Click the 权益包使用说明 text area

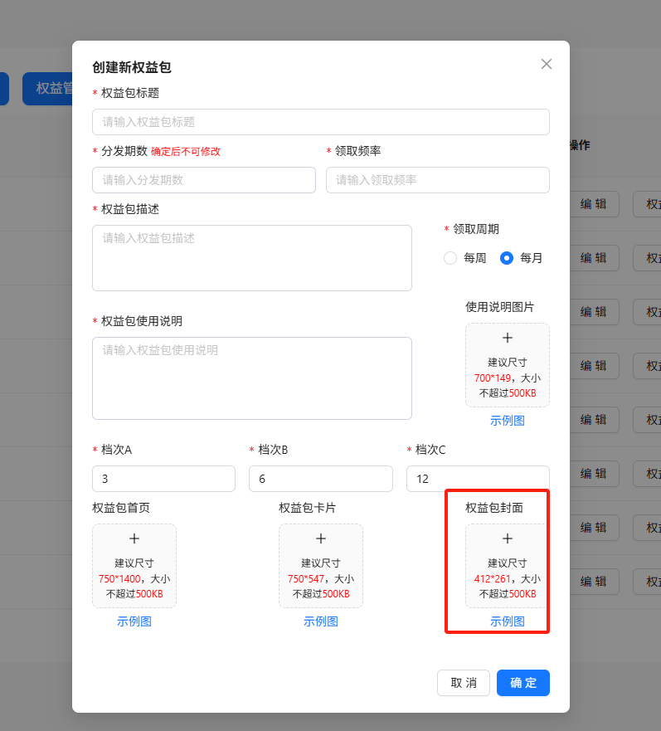[x=252, y=378]
